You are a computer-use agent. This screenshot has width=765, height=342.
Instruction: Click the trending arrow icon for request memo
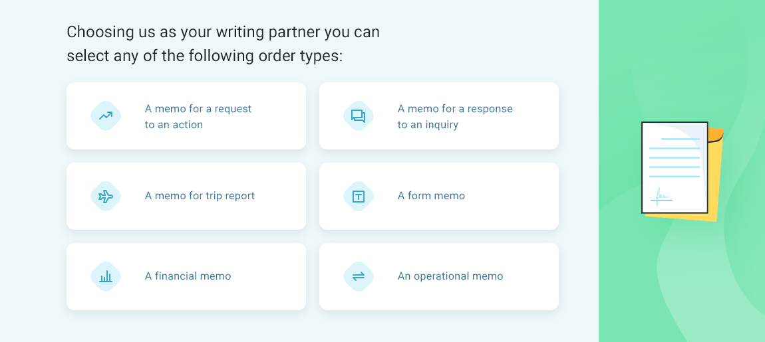(x=105, y=116)
